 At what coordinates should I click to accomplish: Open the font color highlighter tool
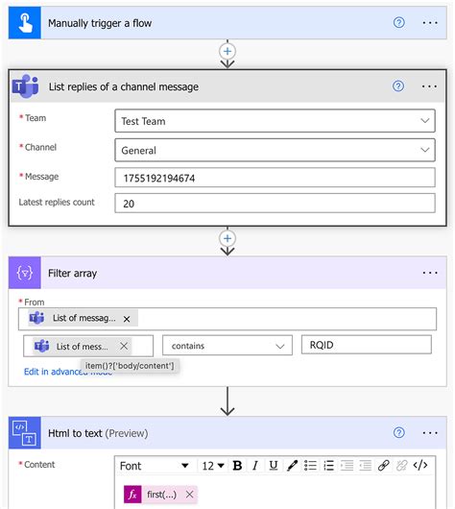pyautogui.click(x=292, y=466)
